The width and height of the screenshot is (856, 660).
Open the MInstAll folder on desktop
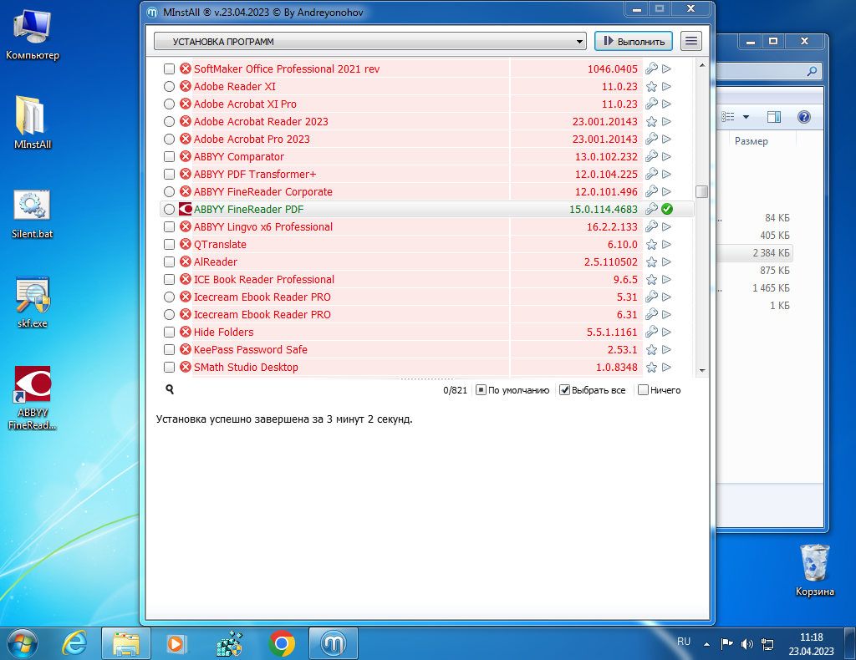(33, 122)
